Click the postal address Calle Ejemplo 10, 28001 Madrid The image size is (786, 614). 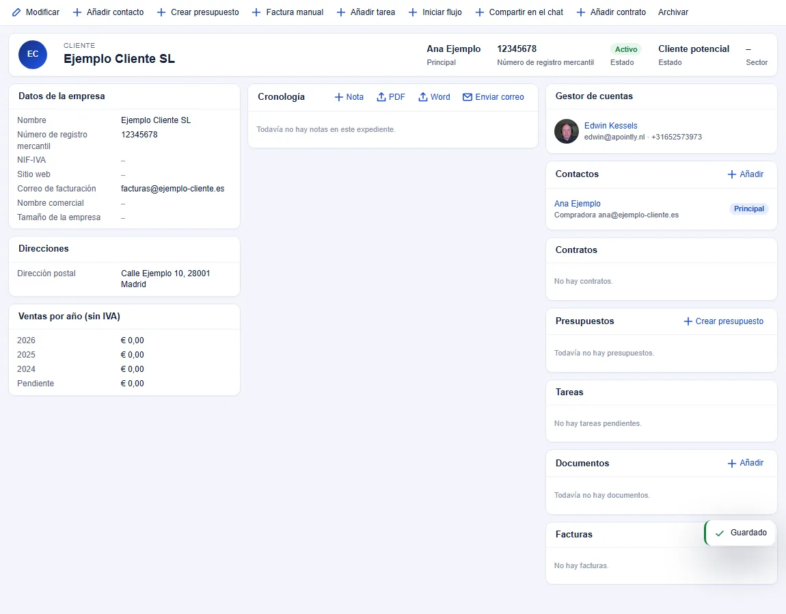pos(165,278)
